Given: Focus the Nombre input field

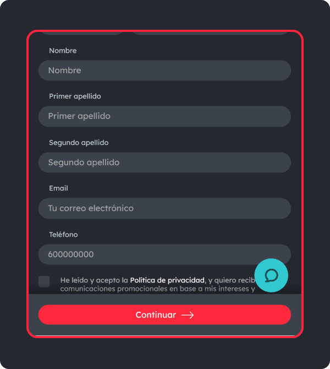Looking at the screenshot, I should tap(164, 70).
